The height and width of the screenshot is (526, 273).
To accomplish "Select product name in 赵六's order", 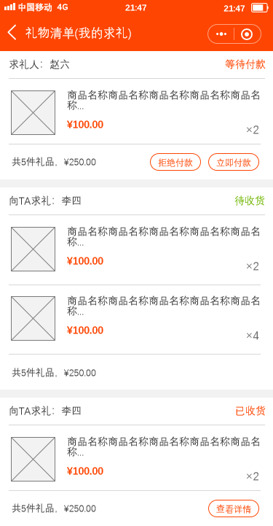I will click(164, 100).
